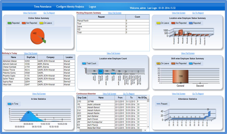Click blue Total Count legend swatch
Screen dimensions: 227x134
point(84,64)
